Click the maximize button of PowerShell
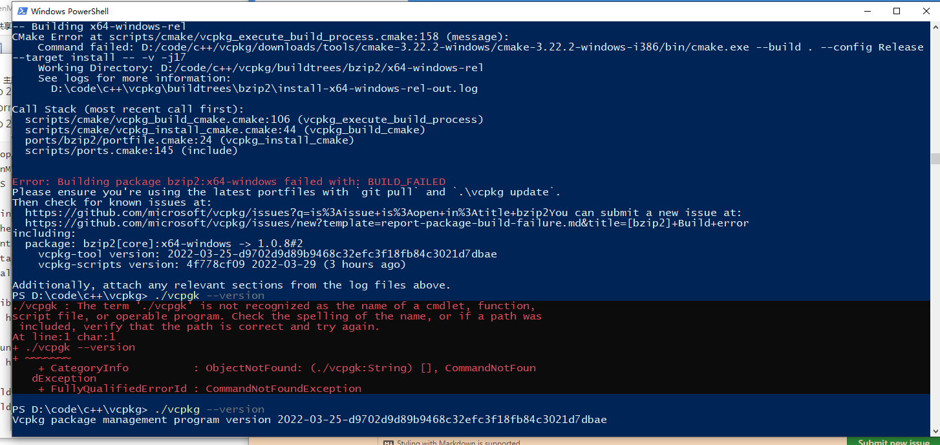The image size is (940, 445). pos(897,10)
